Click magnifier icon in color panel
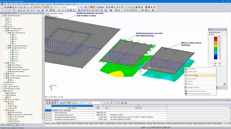This screenshot has height=129, width=231. point(225,84)
